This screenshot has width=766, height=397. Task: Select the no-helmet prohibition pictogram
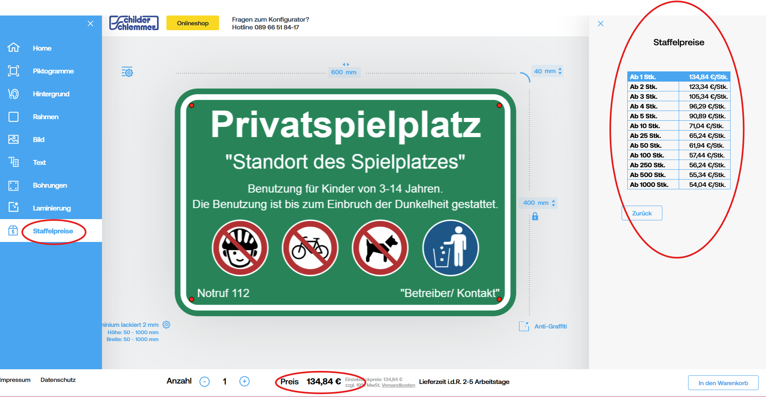(240, 248)
